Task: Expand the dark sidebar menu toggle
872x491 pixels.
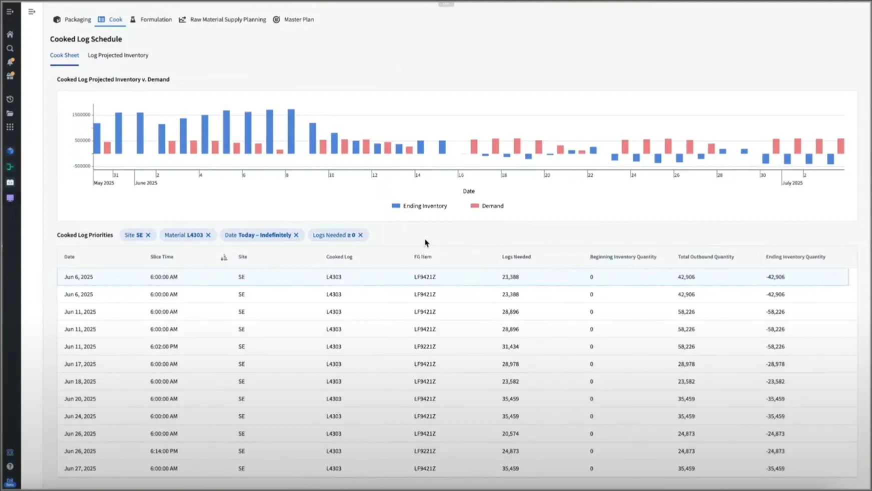Action: (x=10, y=11)
